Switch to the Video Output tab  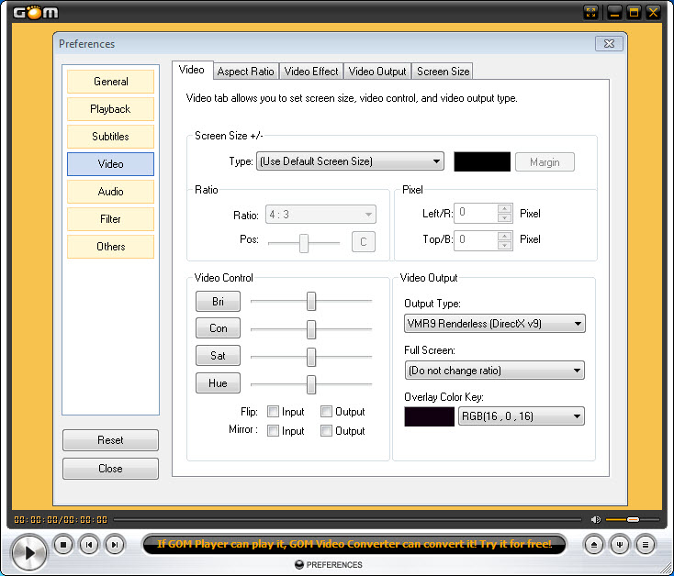pyautogui.click(x=377, y=72)
